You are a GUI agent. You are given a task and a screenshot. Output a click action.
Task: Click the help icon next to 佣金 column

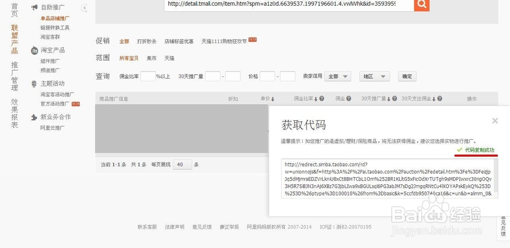[349, 98]
